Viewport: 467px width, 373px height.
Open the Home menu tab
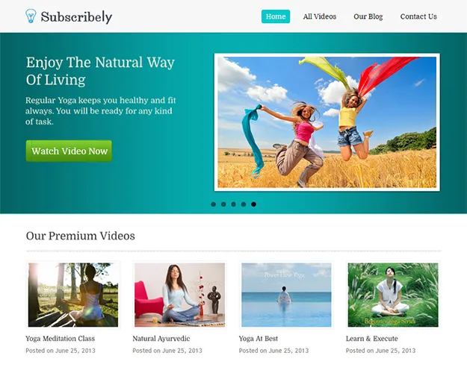coord(276,16)
